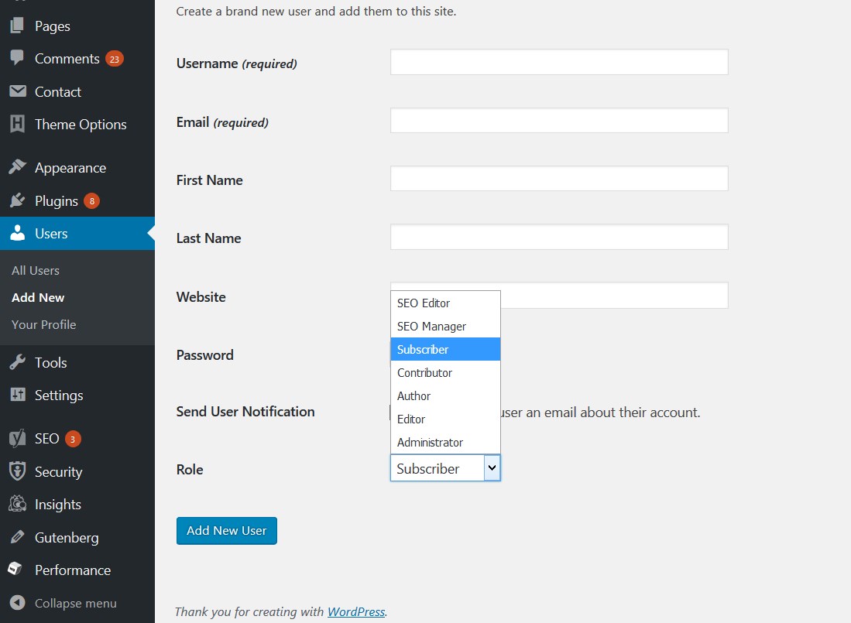Select Administrator in the Role dropdown
This screenshot has height=623, width=851.
point(430,442)
